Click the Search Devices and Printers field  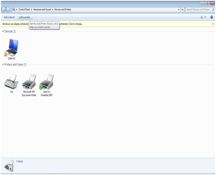[x=198, y=10]
